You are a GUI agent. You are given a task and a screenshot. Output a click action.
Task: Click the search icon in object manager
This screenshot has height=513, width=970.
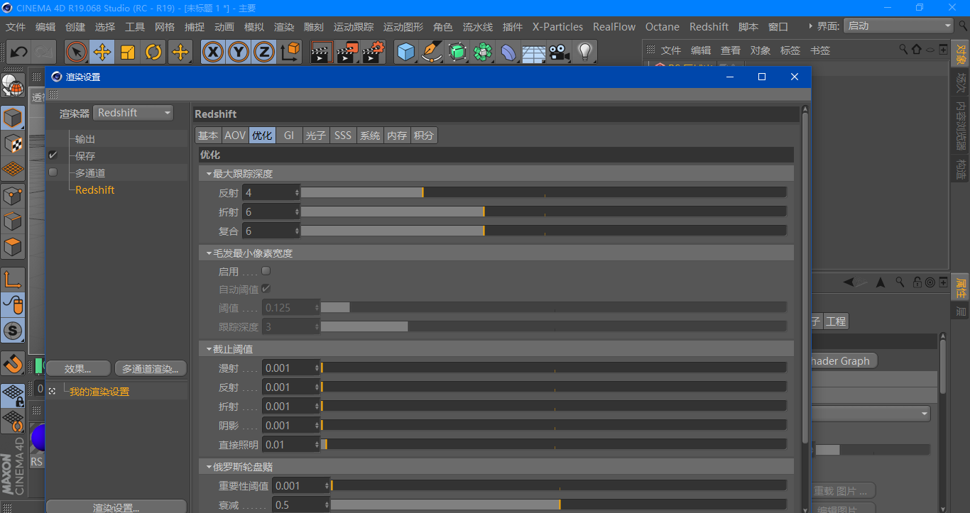[903, 50]
